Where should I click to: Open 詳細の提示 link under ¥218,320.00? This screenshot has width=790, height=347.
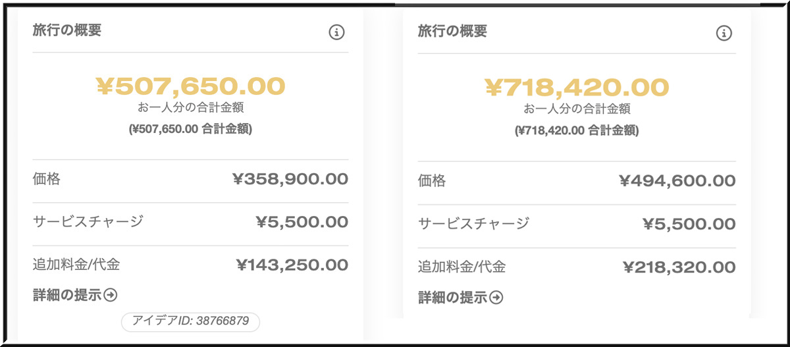tap(453, 298)
